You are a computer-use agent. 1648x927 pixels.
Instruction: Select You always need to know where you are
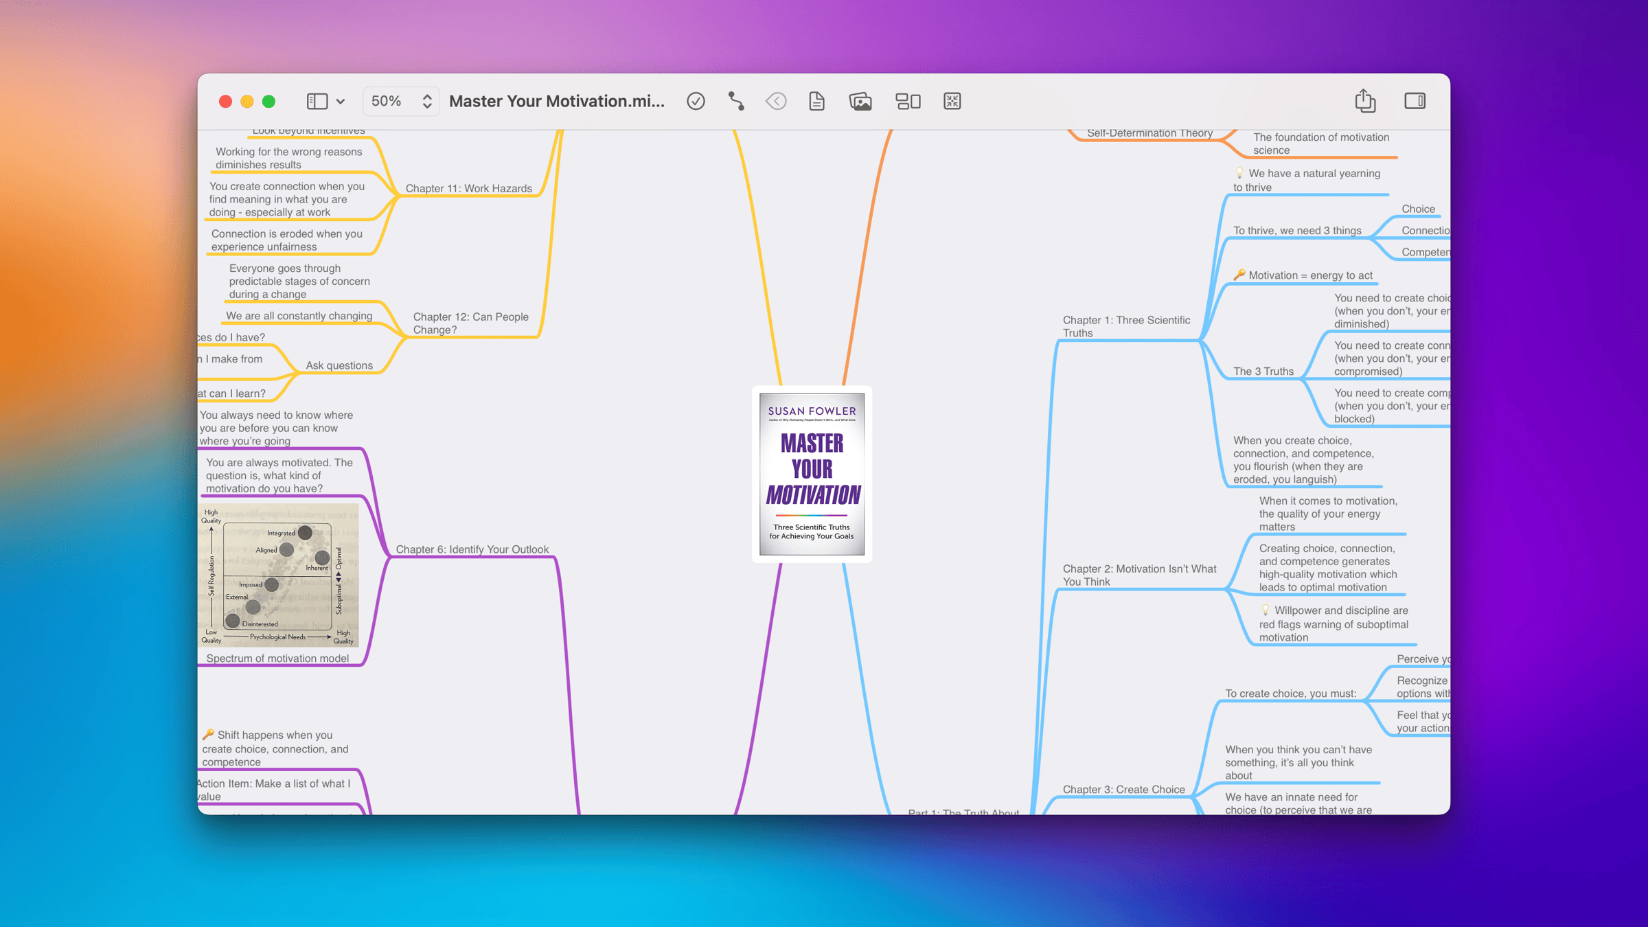tap(276, 428)
